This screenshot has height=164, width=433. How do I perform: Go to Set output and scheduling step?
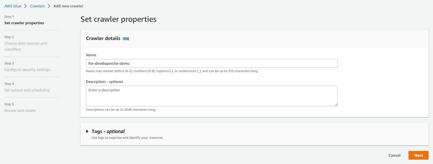coord(27,90)
